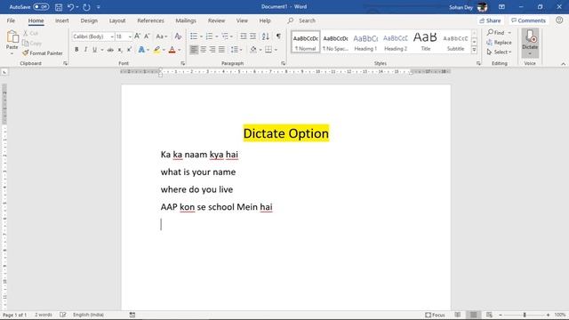Open the File tab

coord(11,20)
